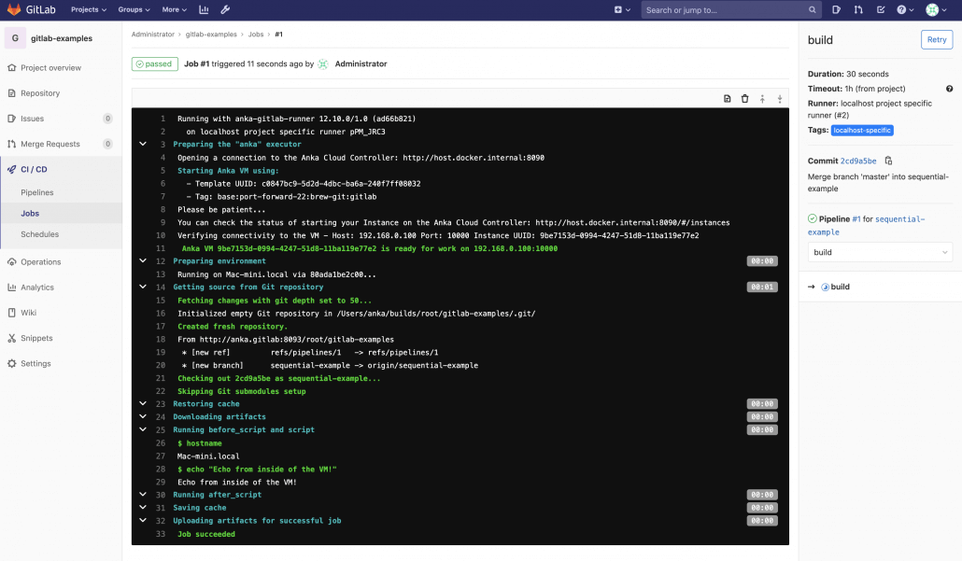Select the build job in the sidebar

[840, 287]
